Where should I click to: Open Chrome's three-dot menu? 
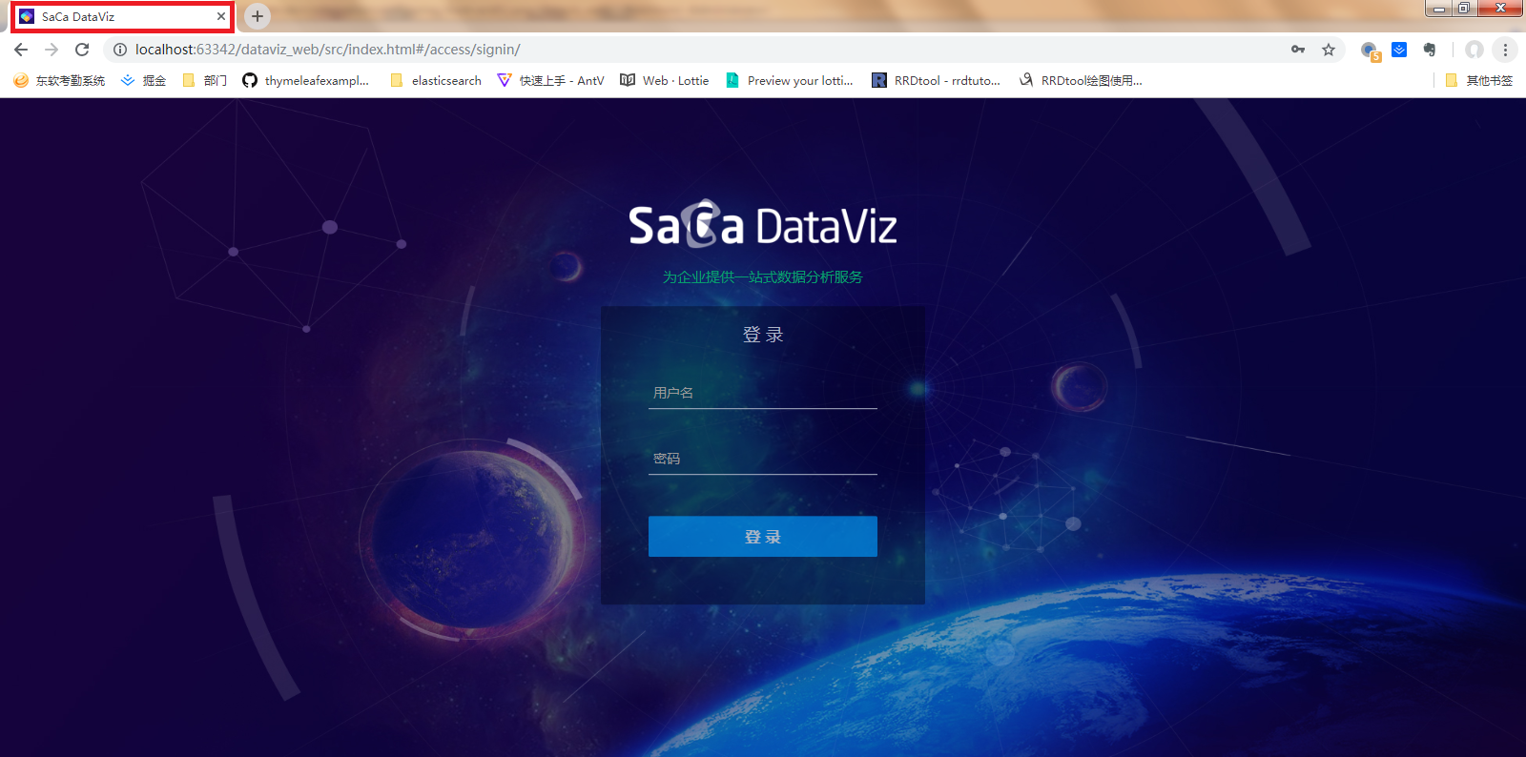coord(1505,50)
